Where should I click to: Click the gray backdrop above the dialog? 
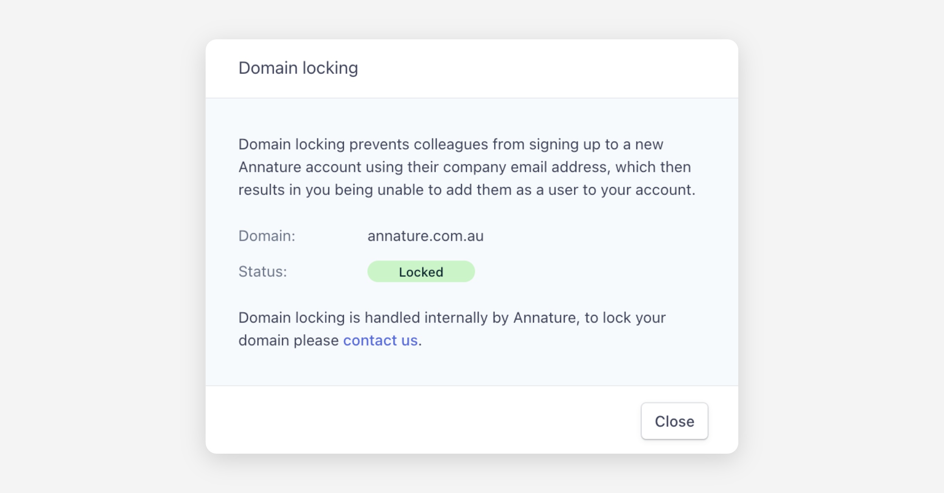pos(472,19)
